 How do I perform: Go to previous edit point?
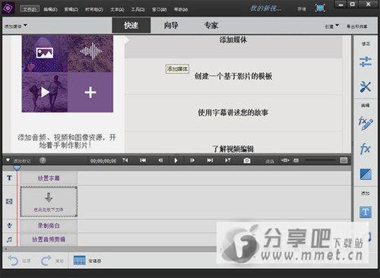tap(143, 160)
